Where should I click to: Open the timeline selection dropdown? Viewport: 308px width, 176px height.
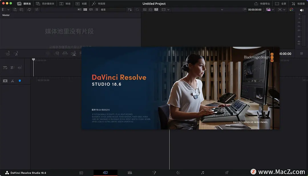coord(222,9)
